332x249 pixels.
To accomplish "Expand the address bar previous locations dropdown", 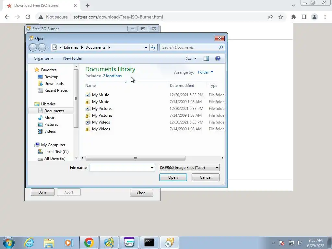I will [x=146, y=47].
